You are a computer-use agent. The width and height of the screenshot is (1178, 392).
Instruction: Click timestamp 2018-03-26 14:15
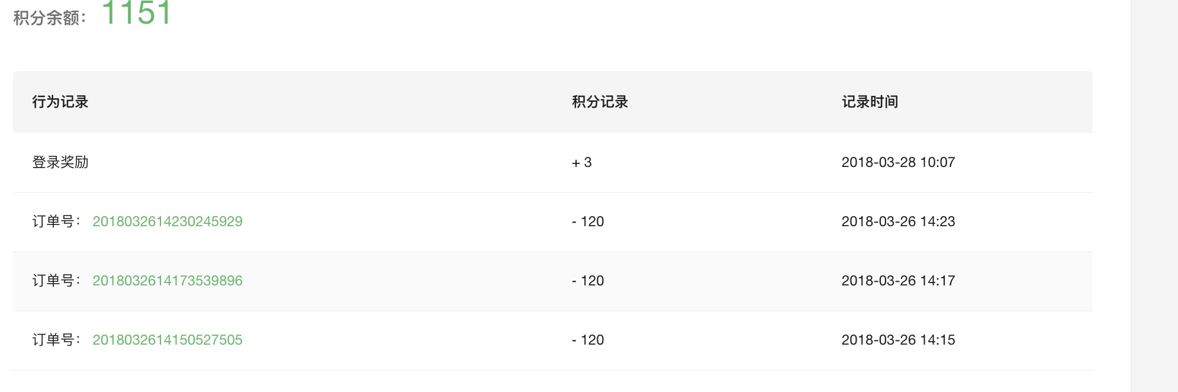tap(898, 340)
